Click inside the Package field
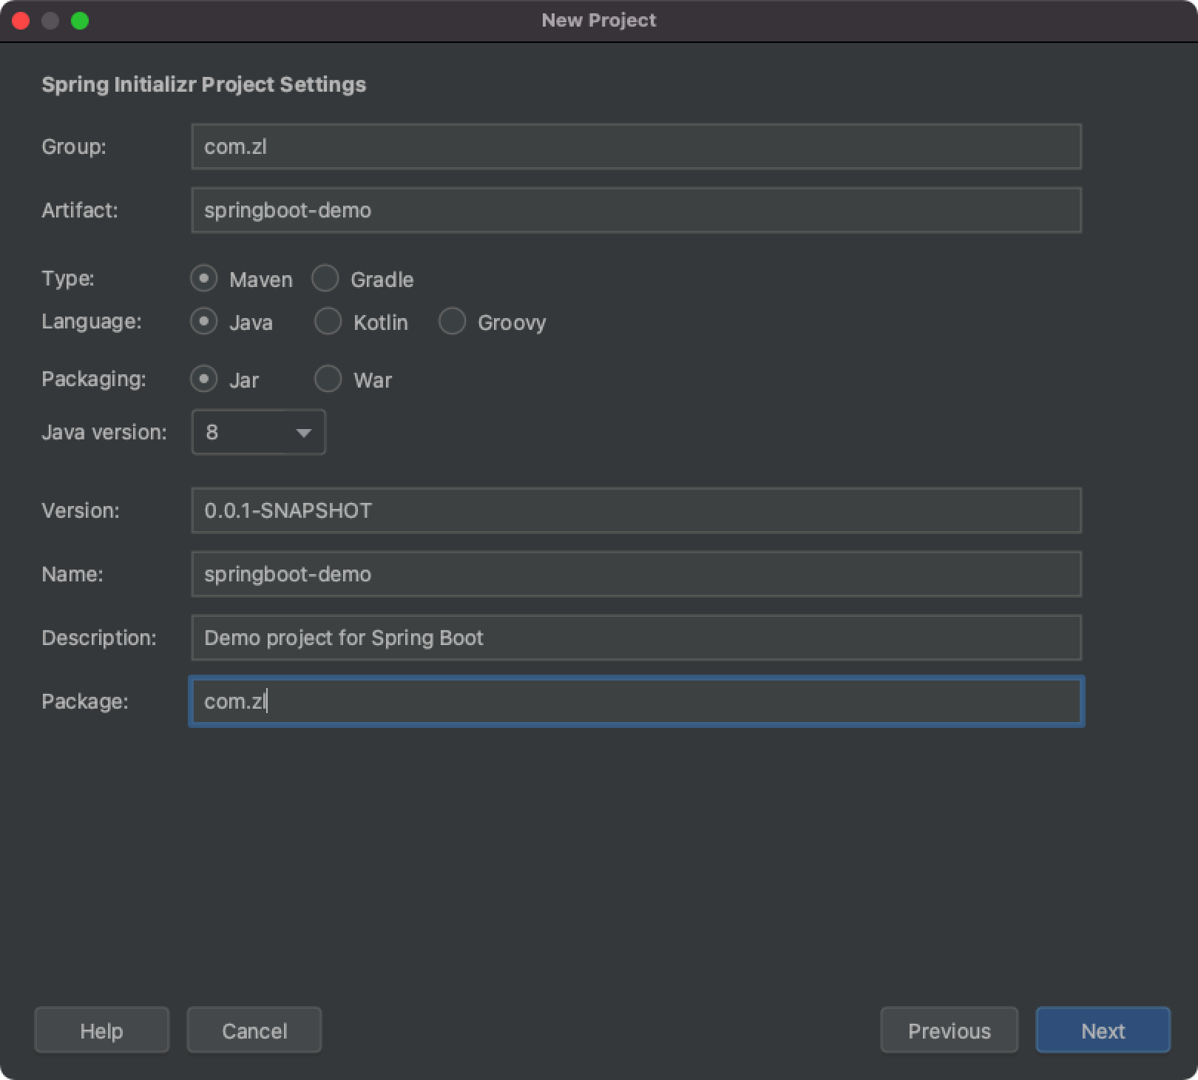This screenshot has width=1198, height=1080. point(636,701)
